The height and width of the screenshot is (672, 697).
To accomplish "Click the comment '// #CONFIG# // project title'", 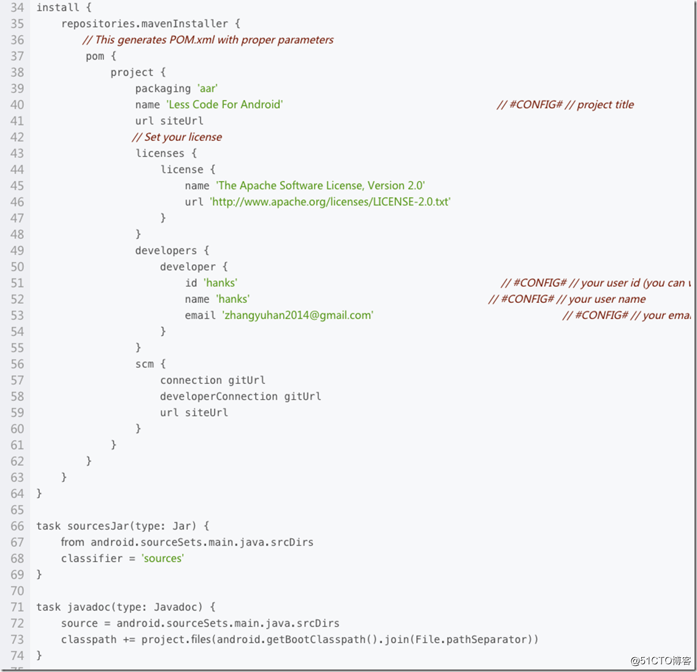I will [565, 104].
